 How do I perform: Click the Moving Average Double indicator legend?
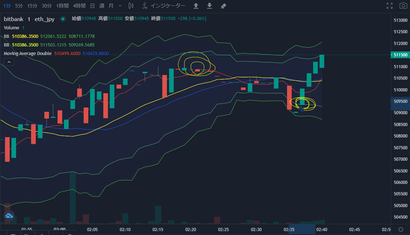[28, 53]
